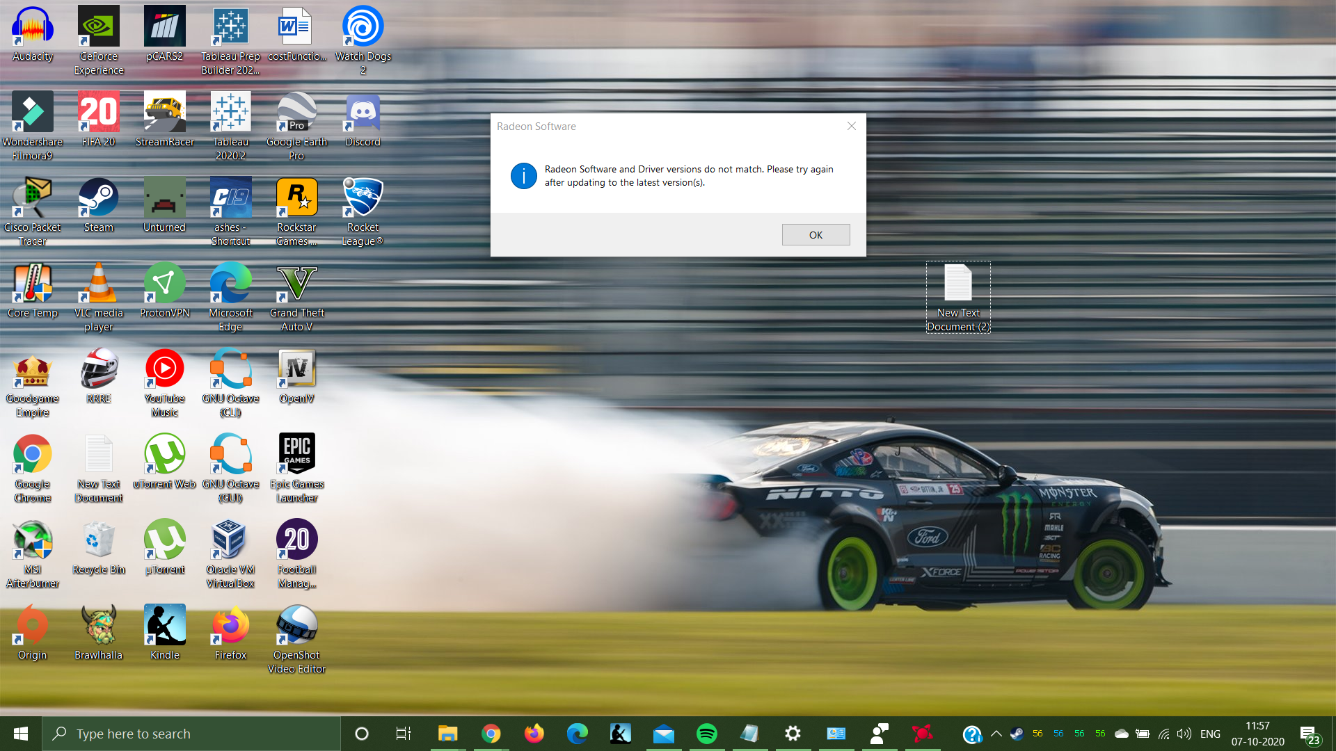Viewport: 1336px width, 751px height.
Task: Select GNU Octave (GUI) shortcut
Action: pyautogui.click(x=230, y=468)
